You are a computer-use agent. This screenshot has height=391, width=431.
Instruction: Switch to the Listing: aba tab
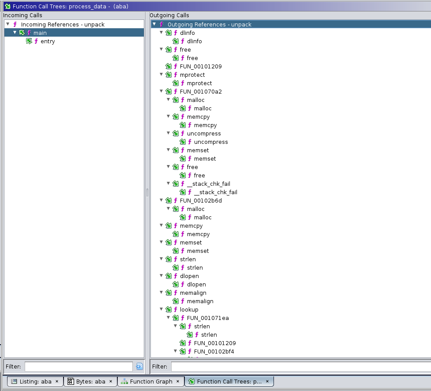[x=35, y=381]
